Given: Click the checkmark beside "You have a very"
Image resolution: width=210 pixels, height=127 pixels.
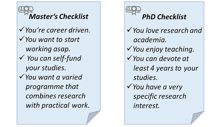Looking at the screenshot, I should click(x=130, y=86).
